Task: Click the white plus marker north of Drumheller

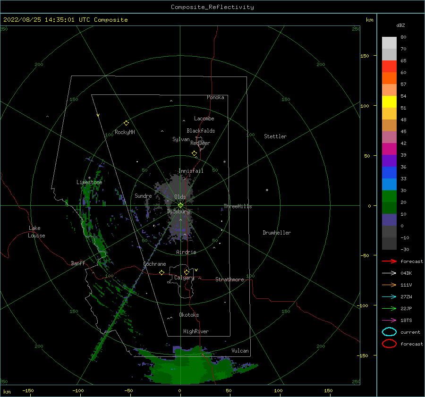Action: pyautogui.click(x=267, y=190)
